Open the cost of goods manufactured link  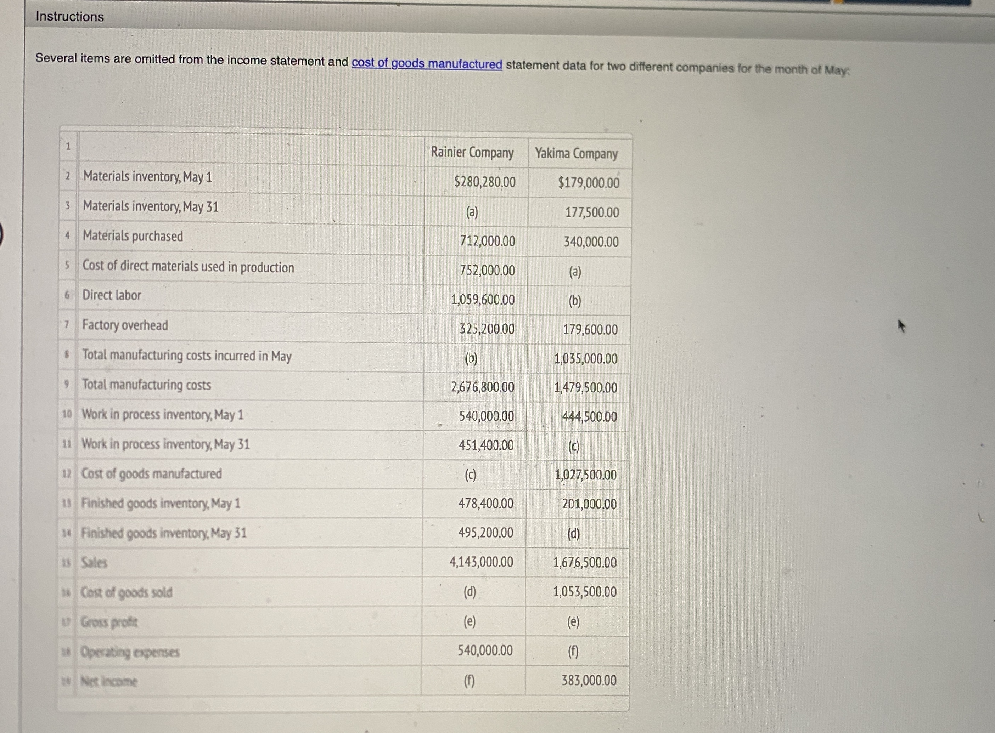coord(427,63)
